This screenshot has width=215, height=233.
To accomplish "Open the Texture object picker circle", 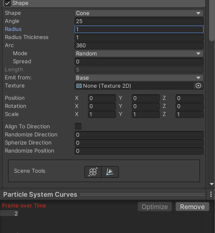I will click(198, 86).
